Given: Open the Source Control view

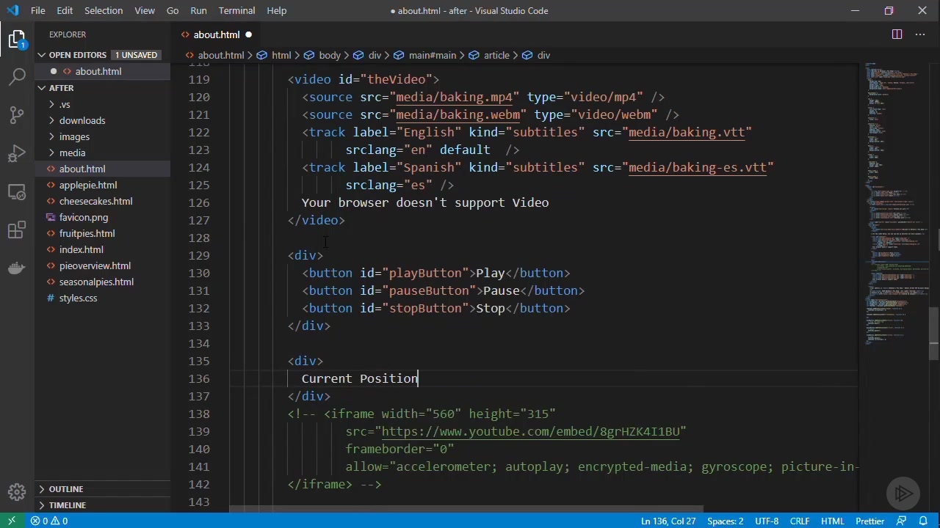Looking at the screenshot, I should pos(18,115).
